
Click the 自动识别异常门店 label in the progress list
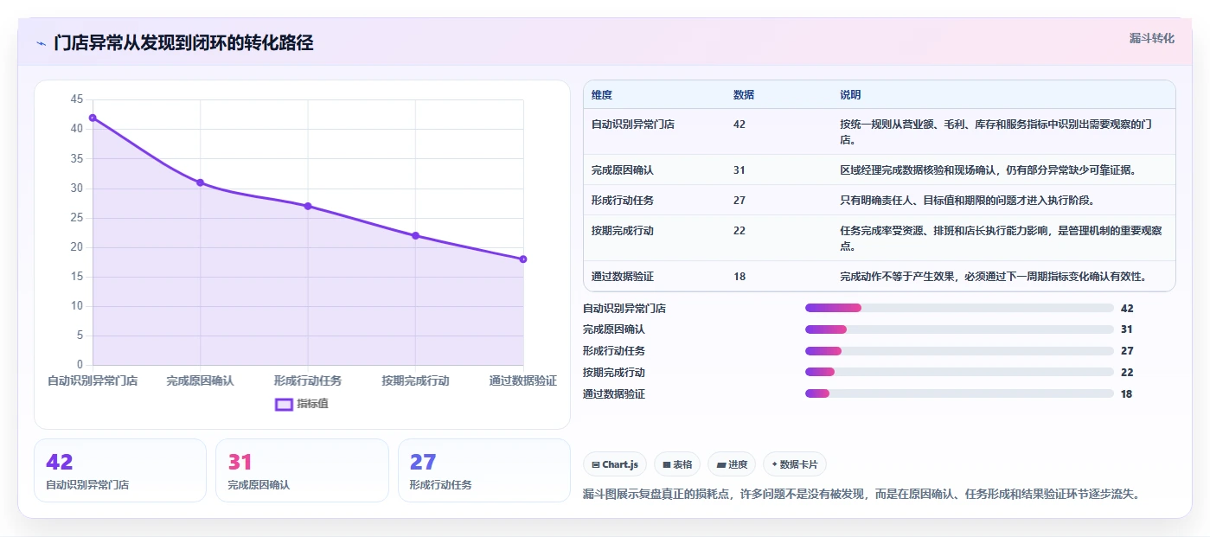[624, 308]
